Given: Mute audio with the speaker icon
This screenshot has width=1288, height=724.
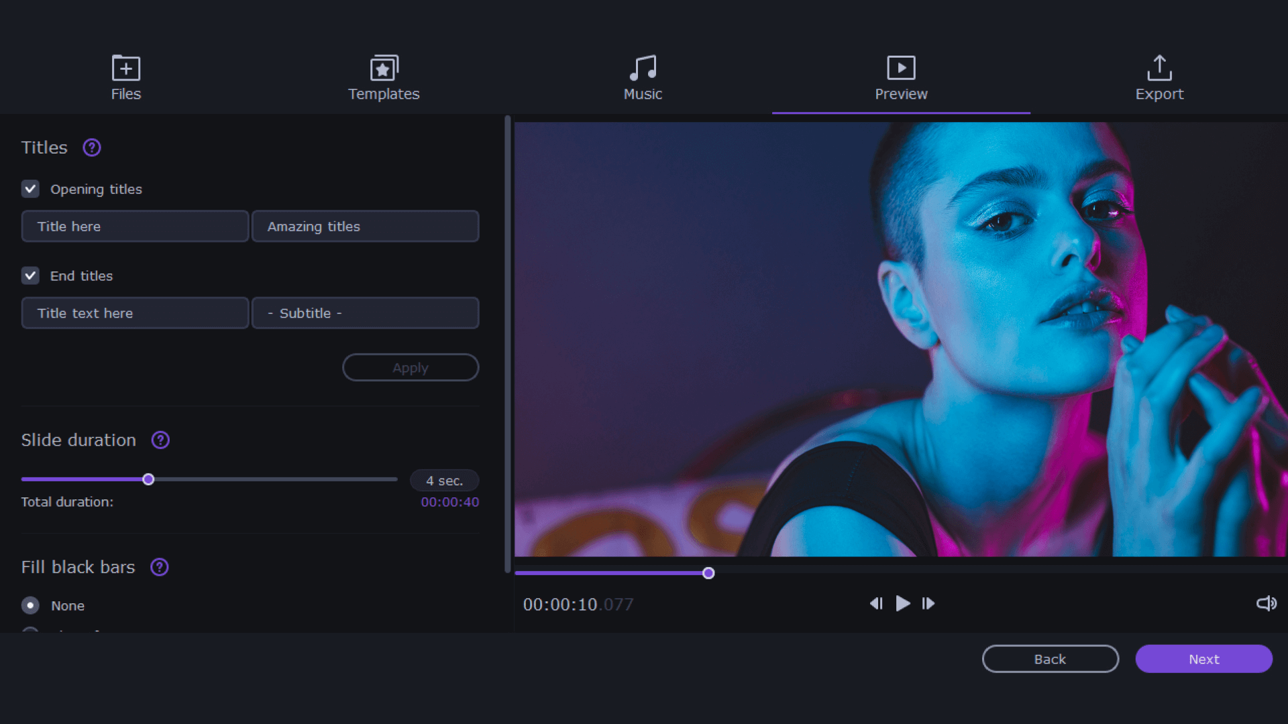Looking at the screenshot, I should [1265, 603].
